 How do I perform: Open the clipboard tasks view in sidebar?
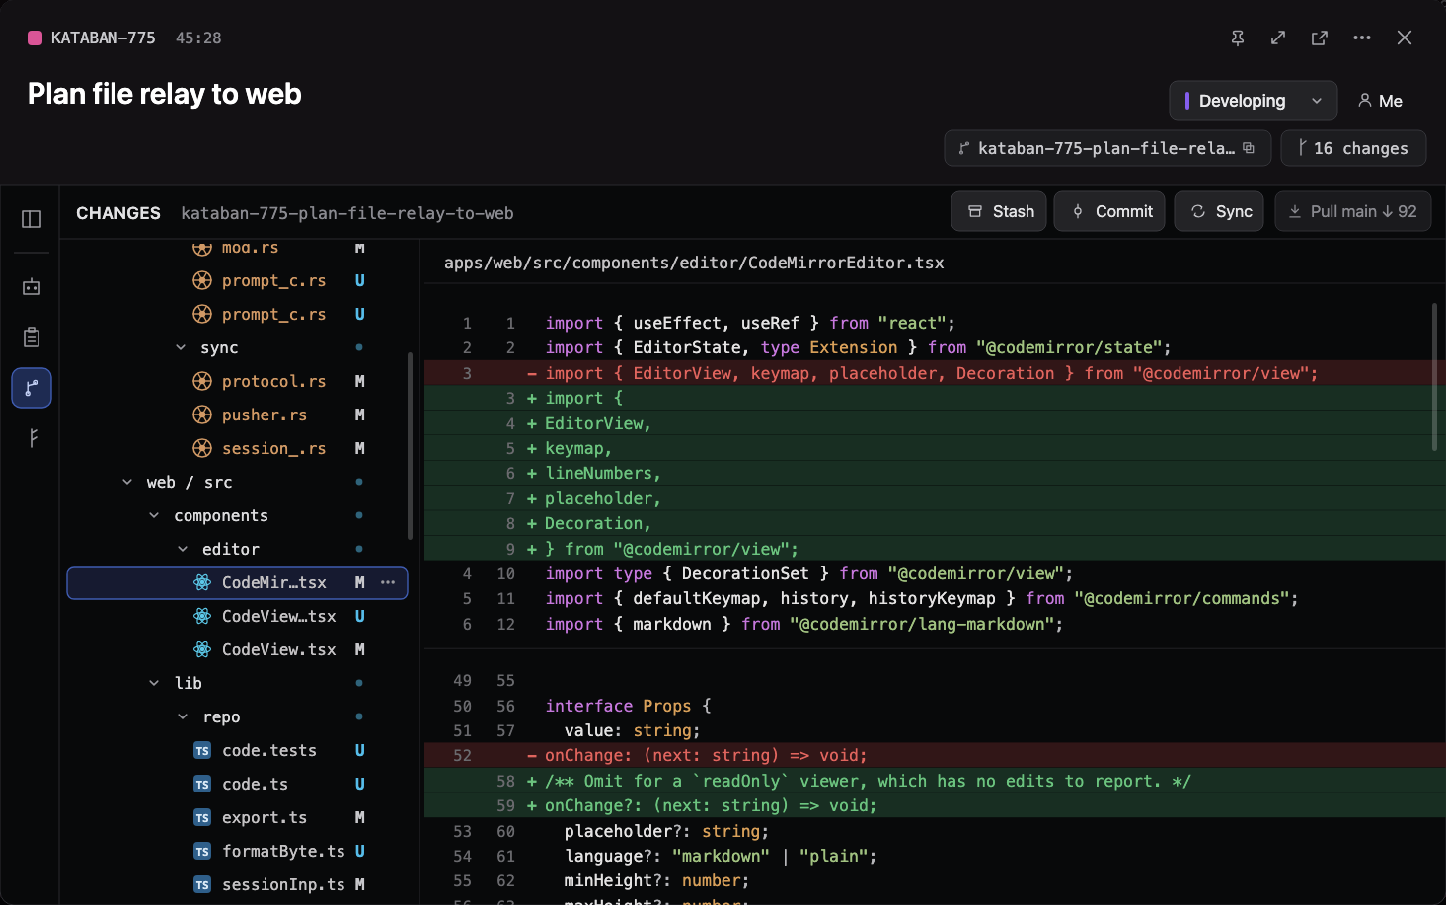[x=32, y=338]
